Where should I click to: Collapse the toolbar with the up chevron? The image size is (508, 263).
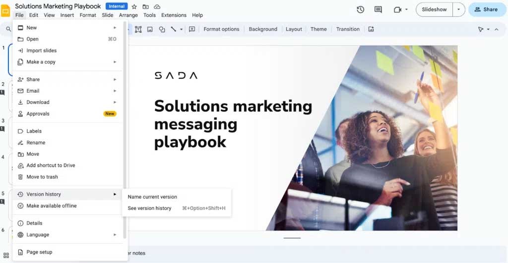coord(496,29)
